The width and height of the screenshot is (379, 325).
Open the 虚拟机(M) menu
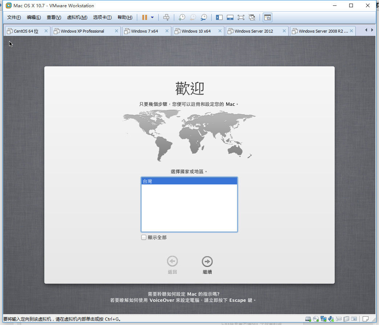click(x=77, y=17)
